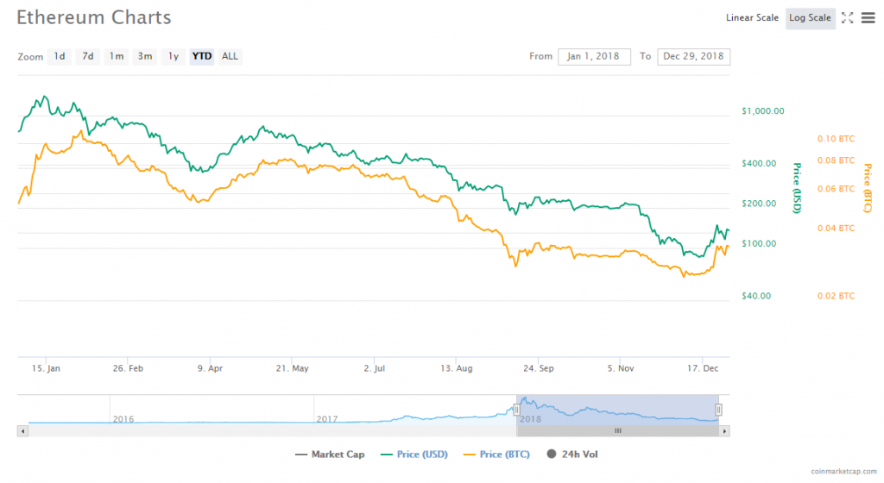Switch to Linear Scale
The image size is (884, 483).
click(752, 18)
